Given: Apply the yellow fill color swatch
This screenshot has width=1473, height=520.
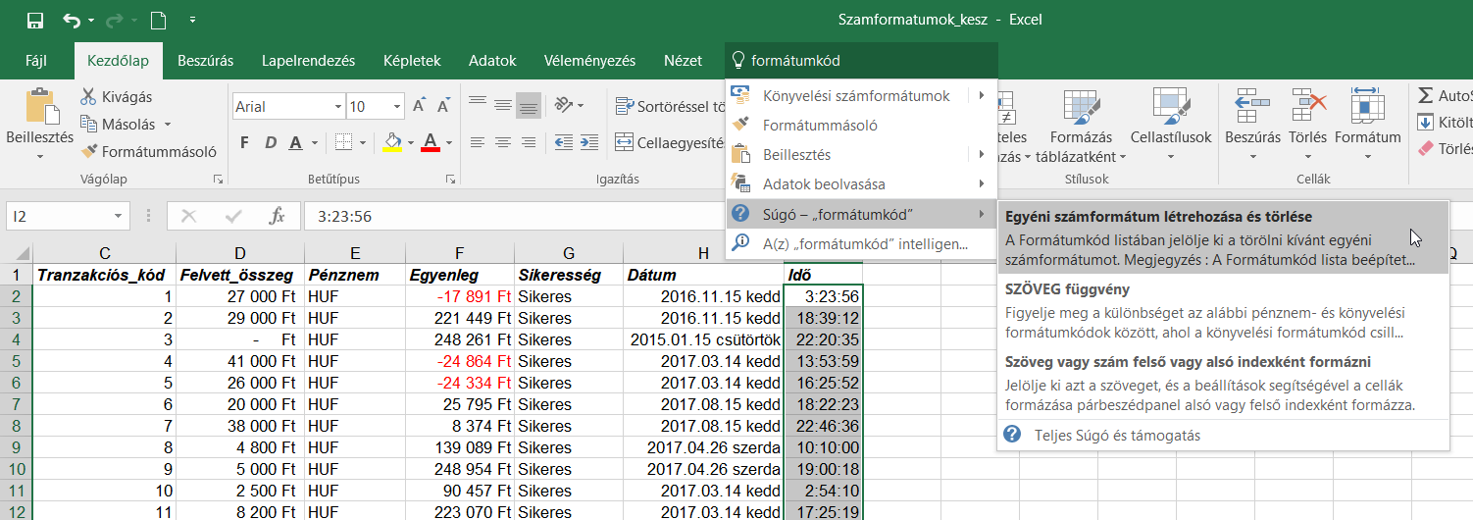Looking at the screenshot, I should click(x=392, y=143).
